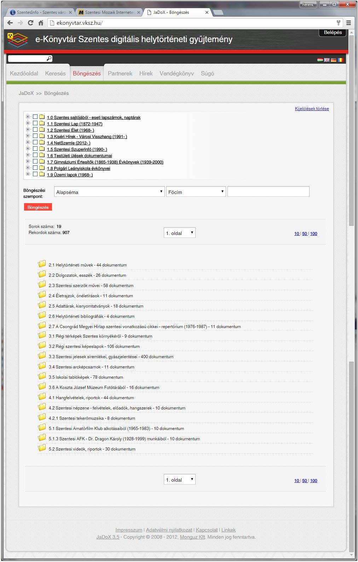Open the 2.1 Helytörténeti művek folder icon
The width and height of the screenshot is (358, 562).
[42, 264]
